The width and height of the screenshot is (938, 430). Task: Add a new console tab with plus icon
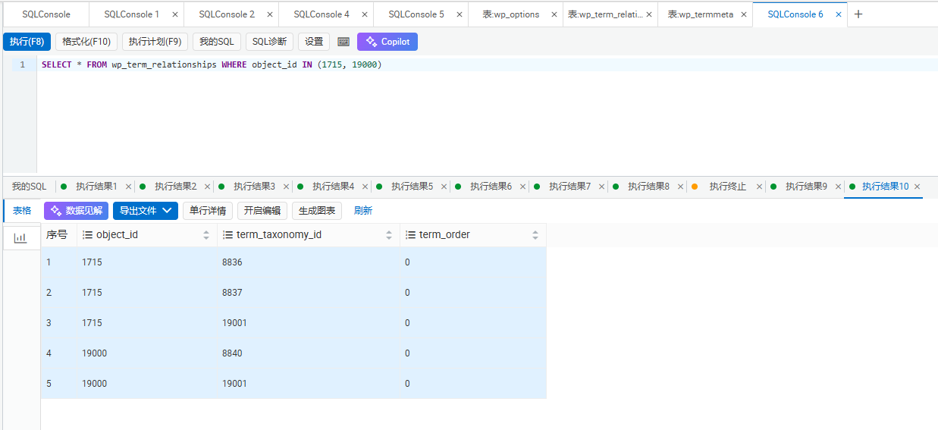(858, 14)
